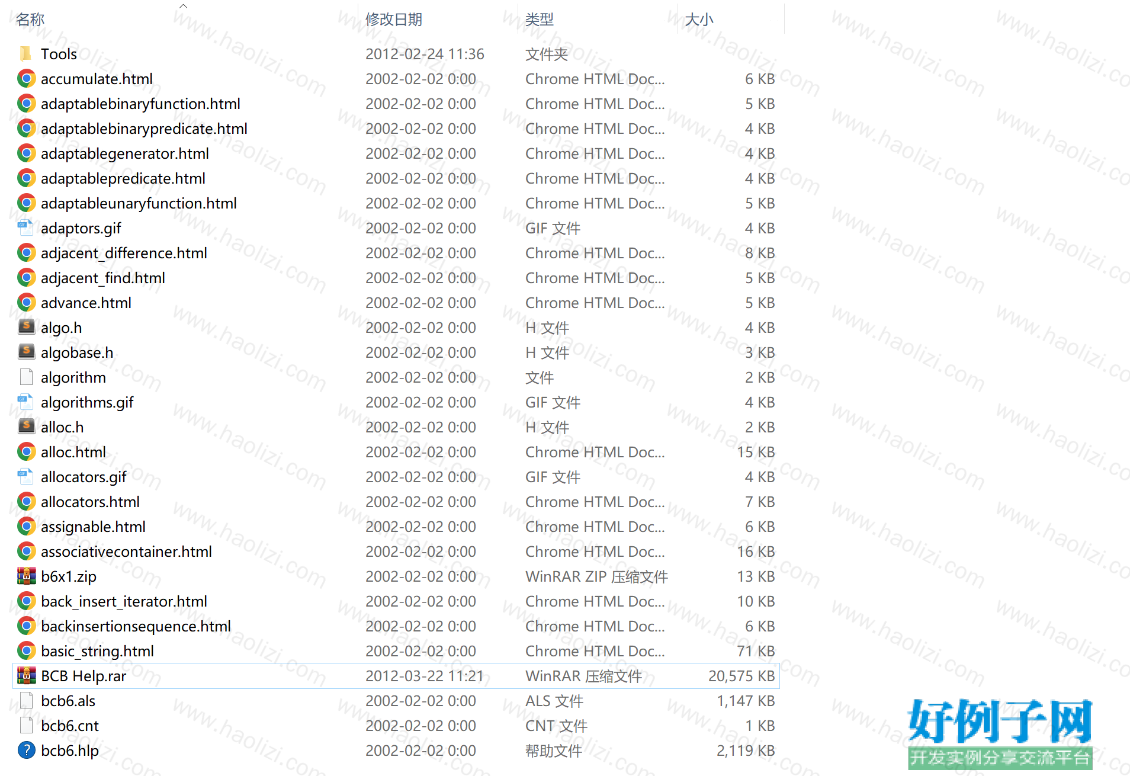
Task: Click the type WinRAR ZIP 压缩文件
Action: (x=596, y=576)
